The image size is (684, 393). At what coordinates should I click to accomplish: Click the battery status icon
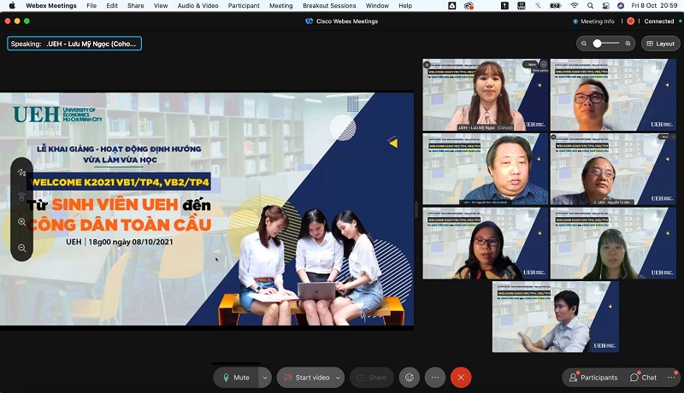555,6
